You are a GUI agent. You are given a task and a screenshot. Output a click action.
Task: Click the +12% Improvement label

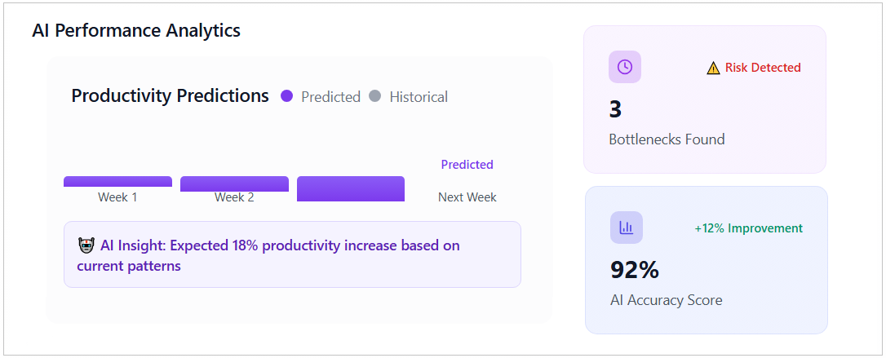[x=748, y=228]
